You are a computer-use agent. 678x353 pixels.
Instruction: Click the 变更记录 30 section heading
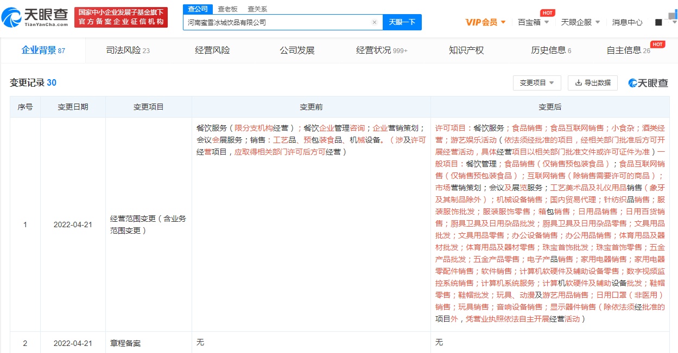pos(33,83)
